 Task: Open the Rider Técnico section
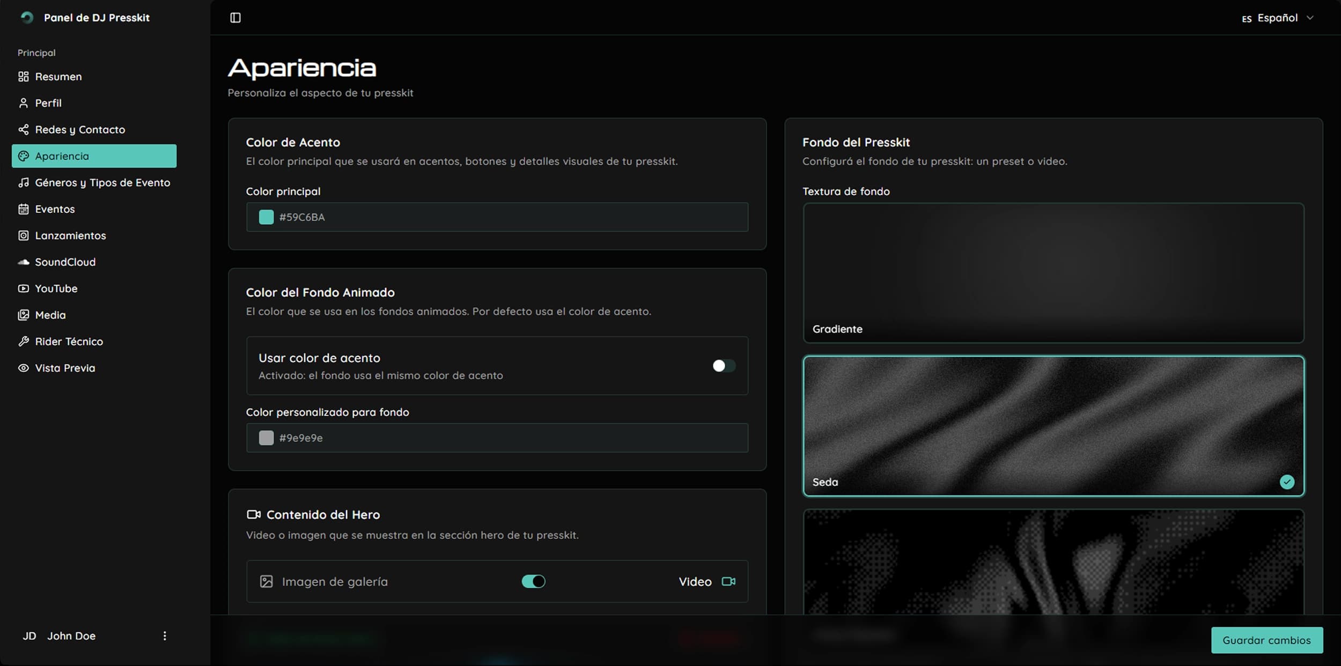[x=69, y=341]
